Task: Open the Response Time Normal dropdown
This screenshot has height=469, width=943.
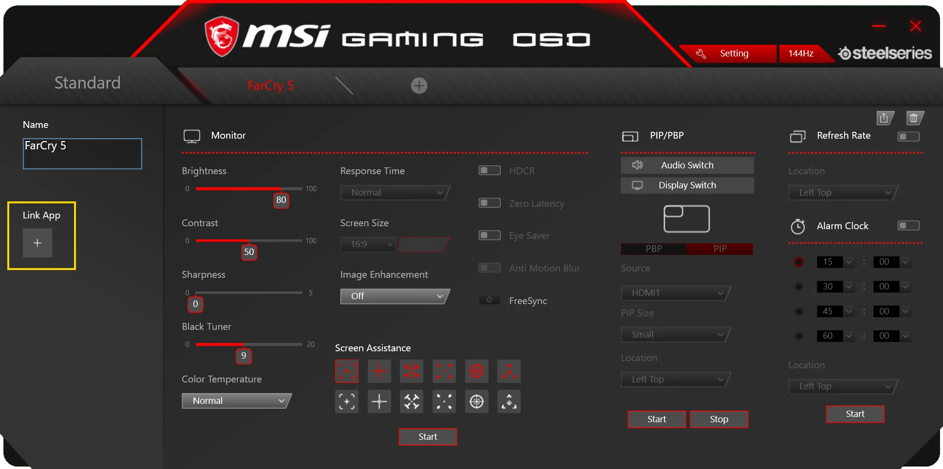Action: (x=395, y=193)
